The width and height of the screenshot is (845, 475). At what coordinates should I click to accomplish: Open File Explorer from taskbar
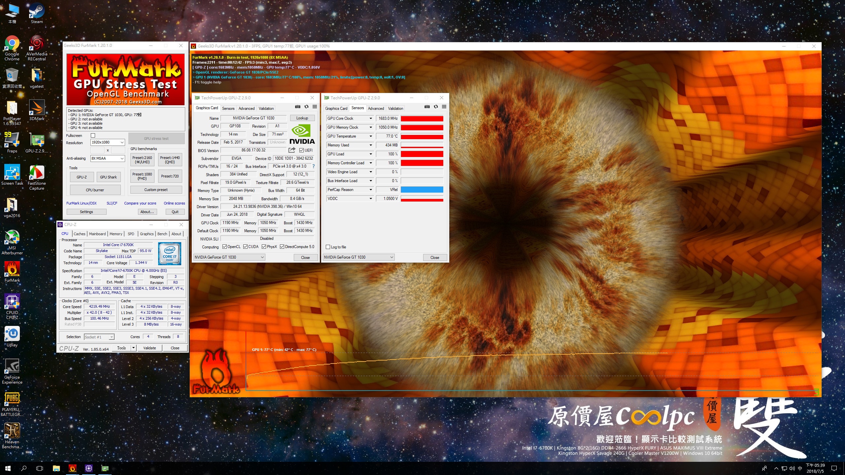click(56, 468)
